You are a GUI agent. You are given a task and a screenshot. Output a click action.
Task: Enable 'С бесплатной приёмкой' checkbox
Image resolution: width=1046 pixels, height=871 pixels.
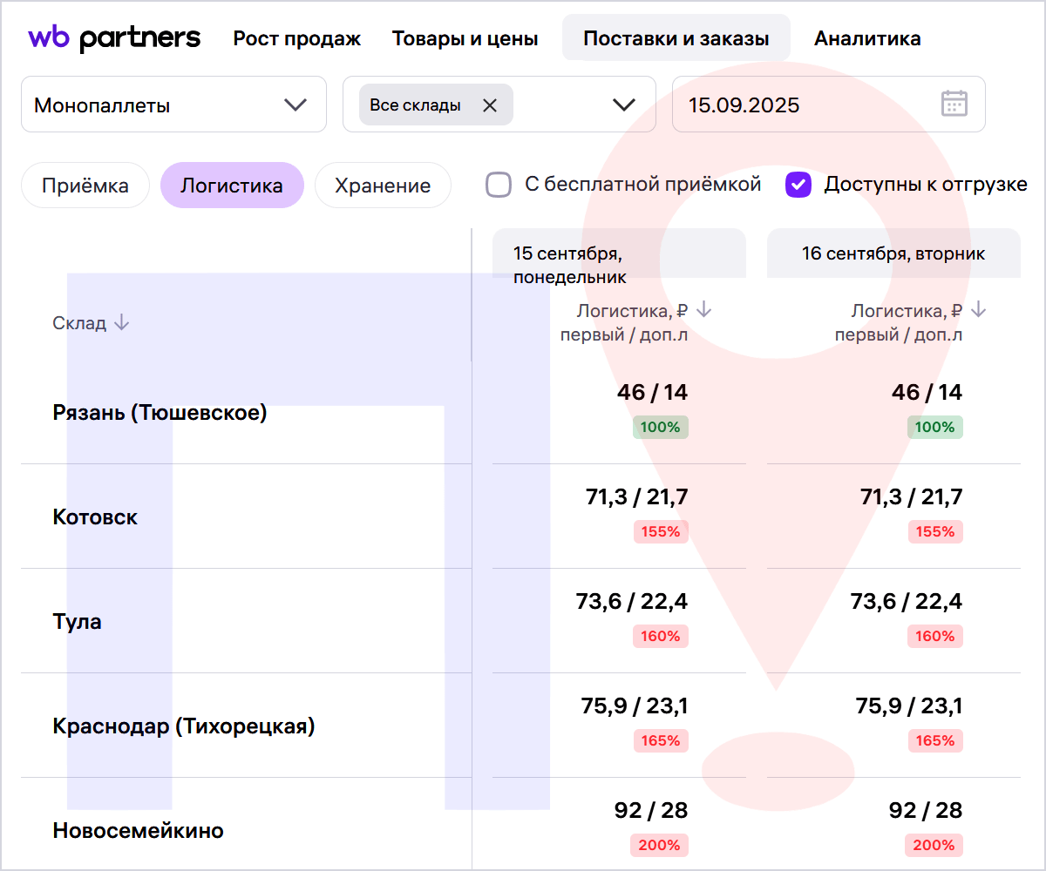[x=499, y=185]
